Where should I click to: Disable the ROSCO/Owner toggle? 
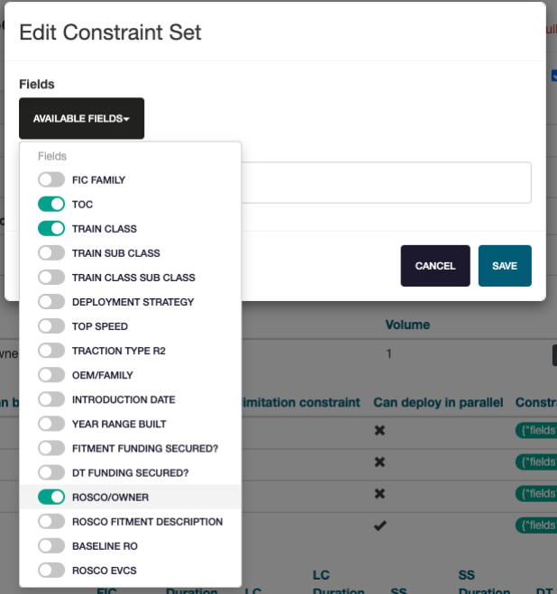[x=51, y=497]
